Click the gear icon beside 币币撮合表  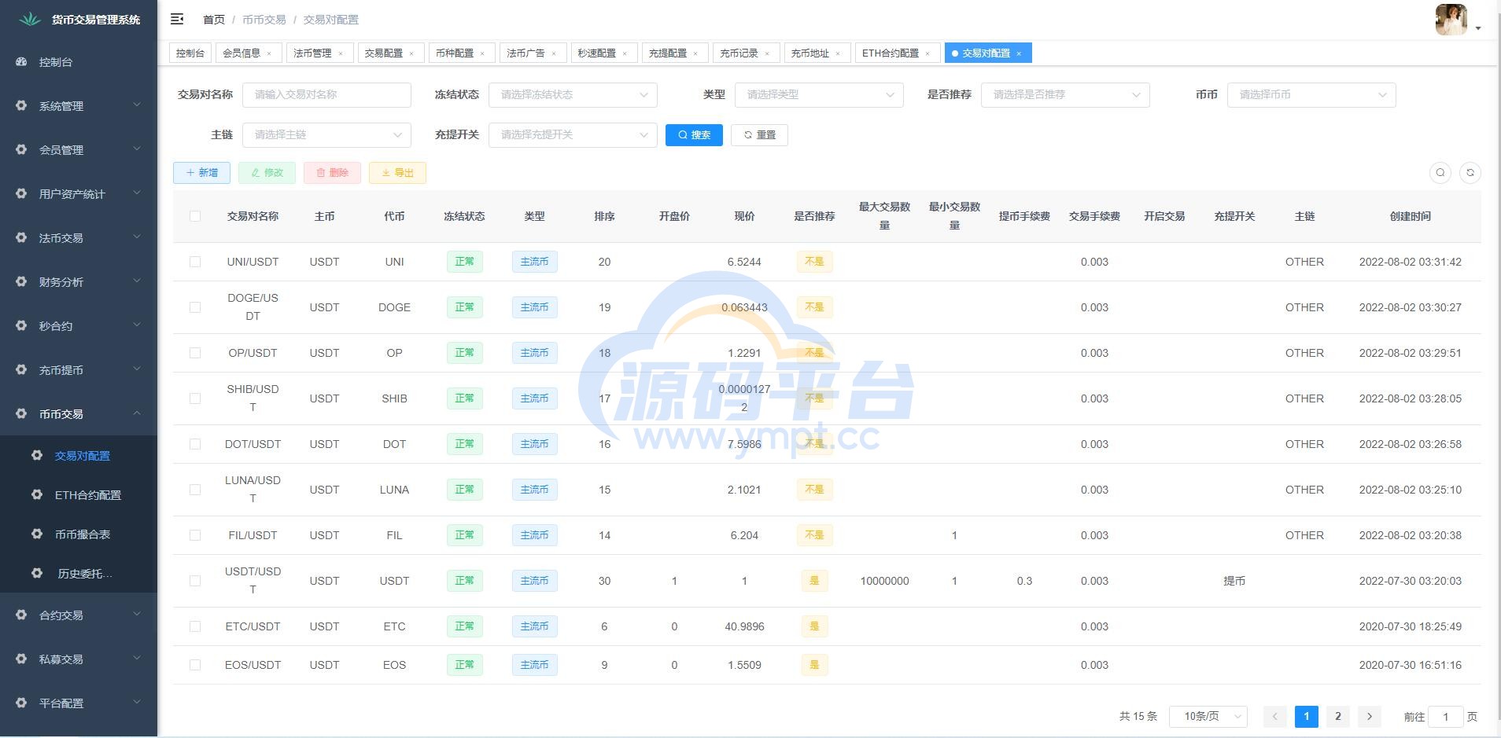click(x=37, y=534)
